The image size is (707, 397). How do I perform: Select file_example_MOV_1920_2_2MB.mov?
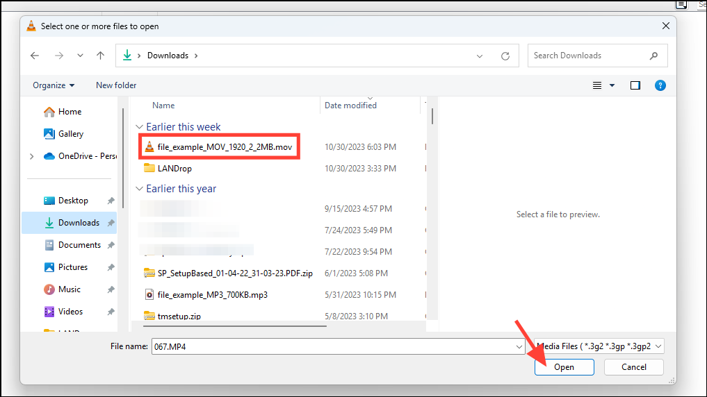coord(225,146)
